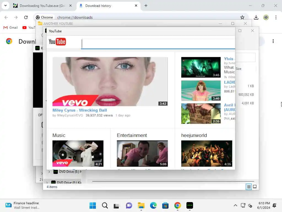
Task: Open the black app icon on taskbar
Action: (189, 205)
